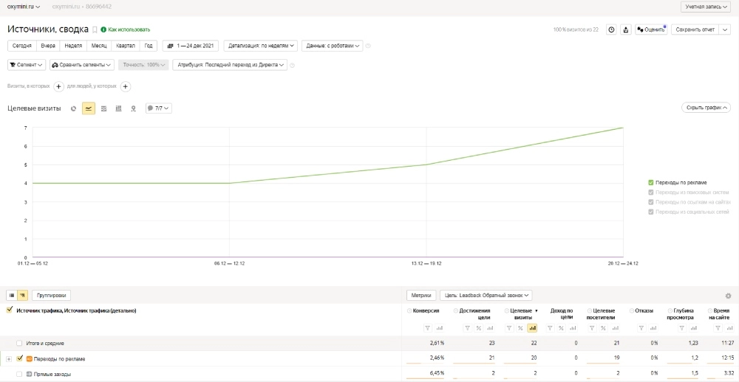Image resolution: width=739 pixels, height=382 pixels.
Task: Select the Сегодня period
Action: coord(22,46)
